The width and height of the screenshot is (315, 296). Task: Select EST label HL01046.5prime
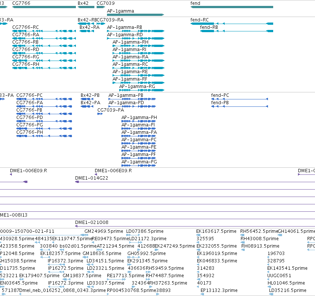(x=286, y=283)
